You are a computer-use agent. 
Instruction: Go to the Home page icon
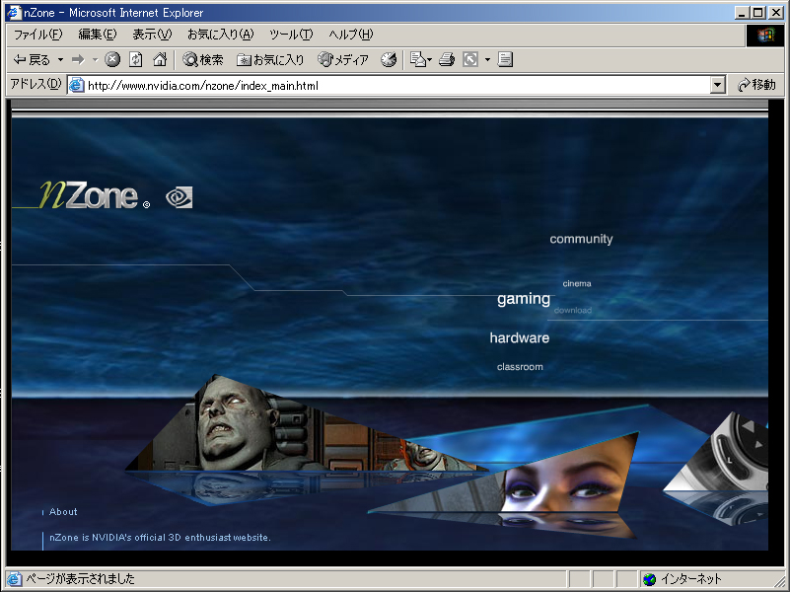160,60
